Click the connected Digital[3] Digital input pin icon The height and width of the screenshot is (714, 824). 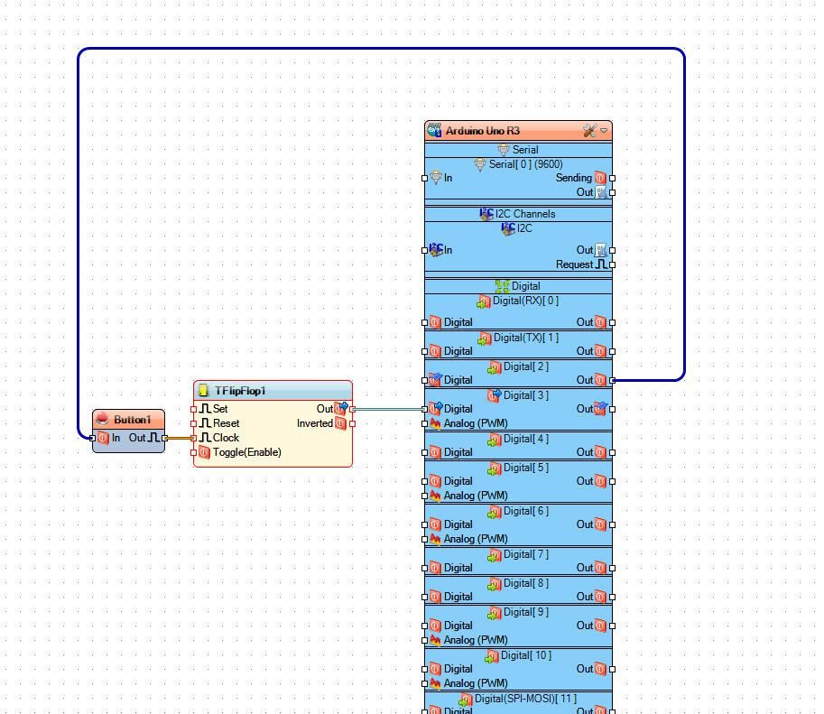coord(436,409)
